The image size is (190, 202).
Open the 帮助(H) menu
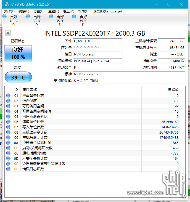click(x=84, y=11)
